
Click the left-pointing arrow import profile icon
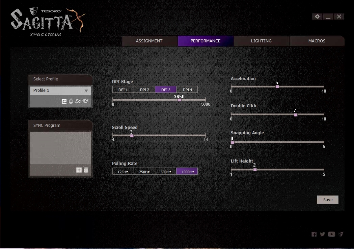[x=78, y=101]
